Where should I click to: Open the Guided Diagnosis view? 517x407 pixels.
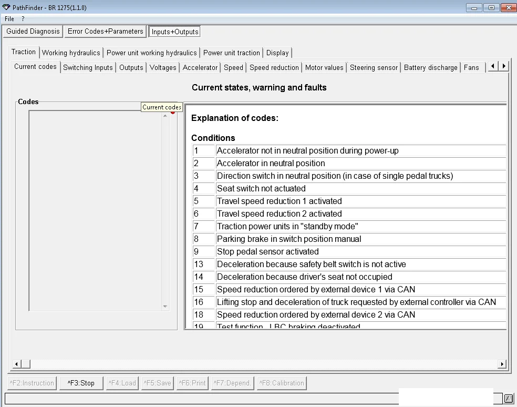(x=33, y=31)
